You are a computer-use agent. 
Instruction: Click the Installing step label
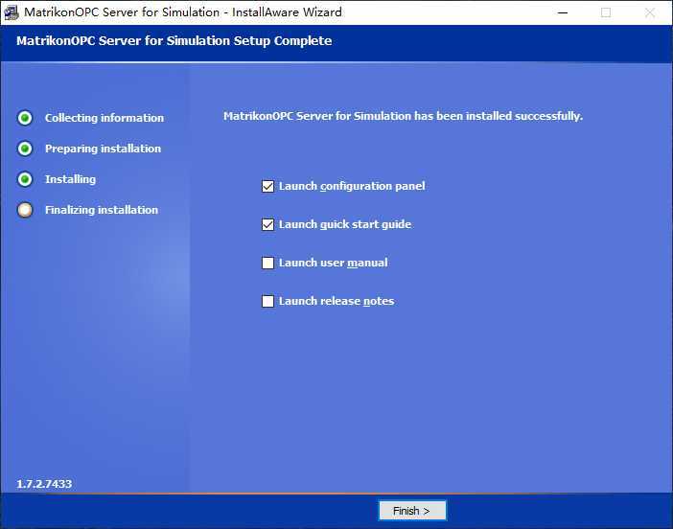pos(70,179)
